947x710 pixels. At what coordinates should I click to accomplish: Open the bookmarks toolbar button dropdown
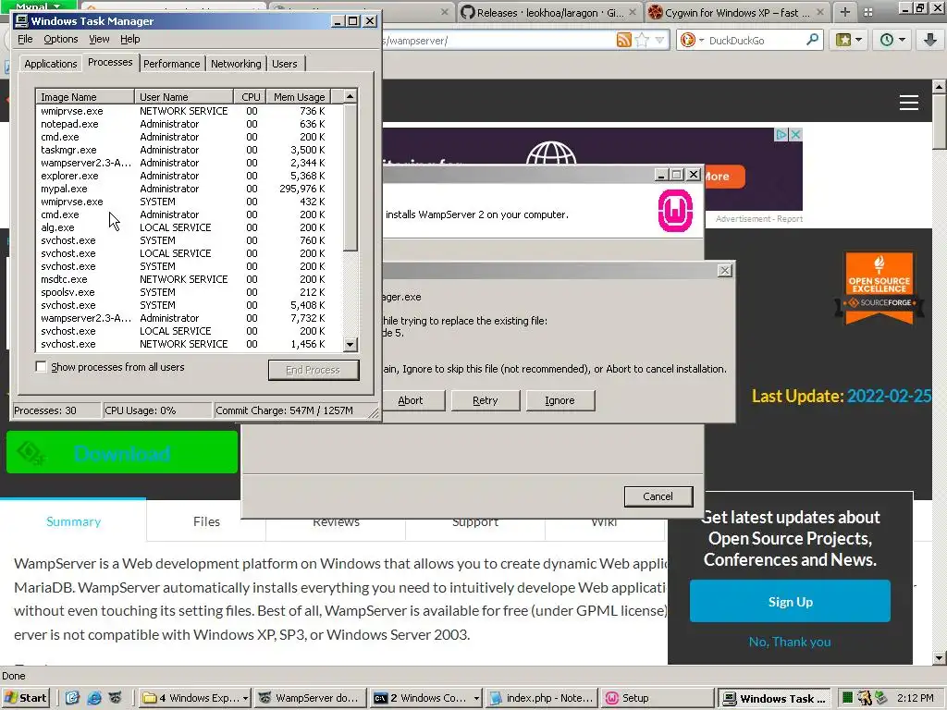tap(849, 41)
